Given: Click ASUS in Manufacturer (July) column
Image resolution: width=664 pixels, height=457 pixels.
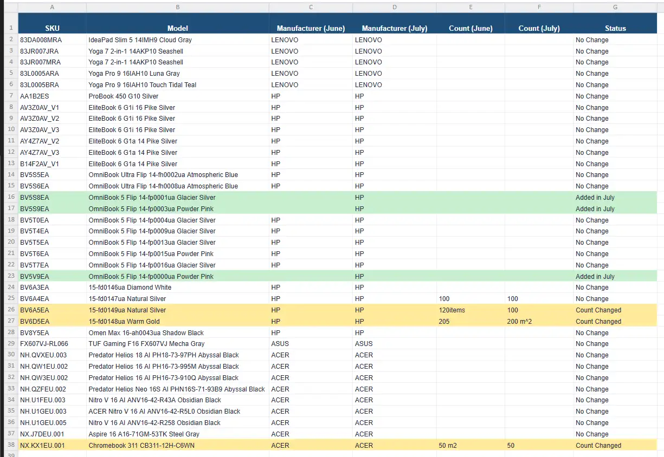Looking at the screenshot, I should pos(395,344).
